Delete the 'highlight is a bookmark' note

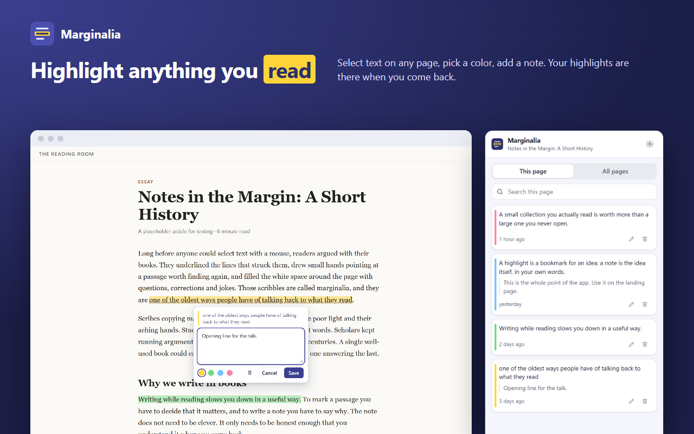tap(645, 304)
